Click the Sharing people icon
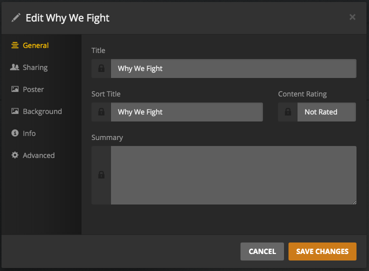This screenshot has height=271, width=369. point(14,67)
